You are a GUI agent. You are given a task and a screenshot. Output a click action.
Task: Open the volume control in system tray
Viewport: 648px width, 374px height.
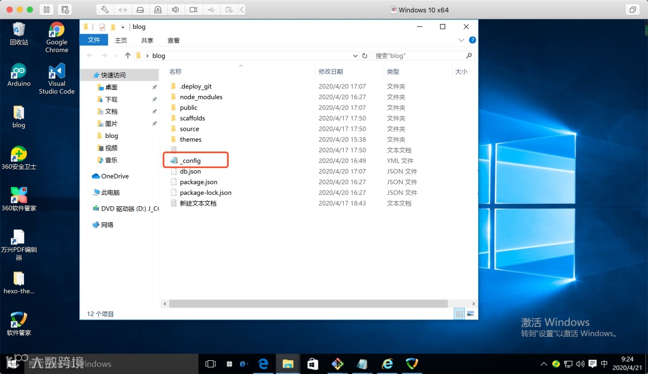click(580, 364)
